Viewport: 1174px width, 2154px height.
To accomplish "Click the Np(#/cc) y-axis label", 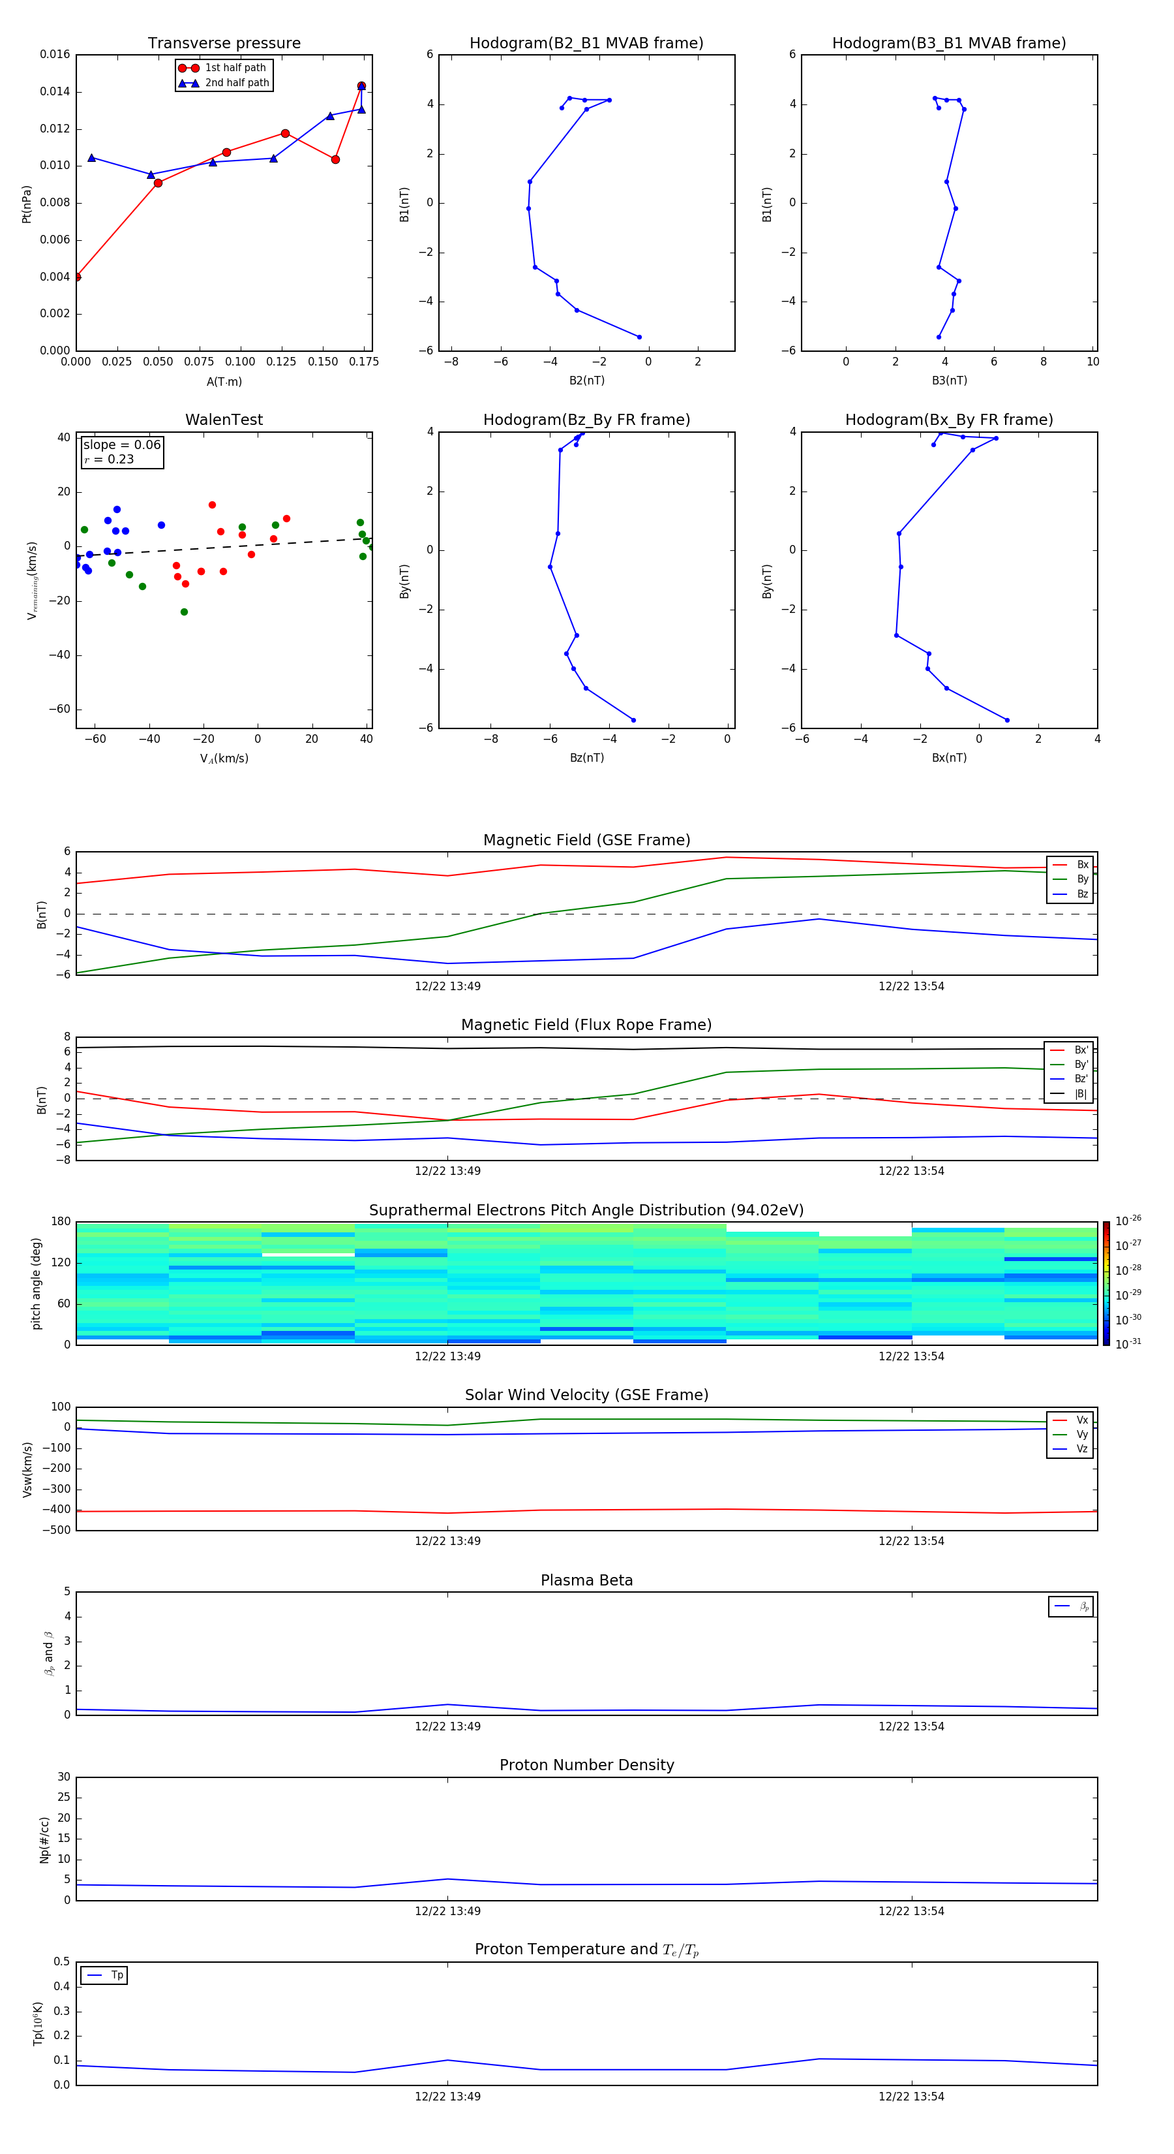I will click(44, 1839).
